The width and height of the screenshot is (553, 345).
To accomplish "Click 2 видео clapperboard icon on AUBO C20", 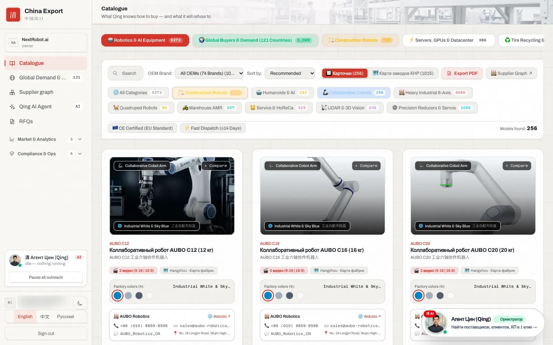I will click(416, 270).
